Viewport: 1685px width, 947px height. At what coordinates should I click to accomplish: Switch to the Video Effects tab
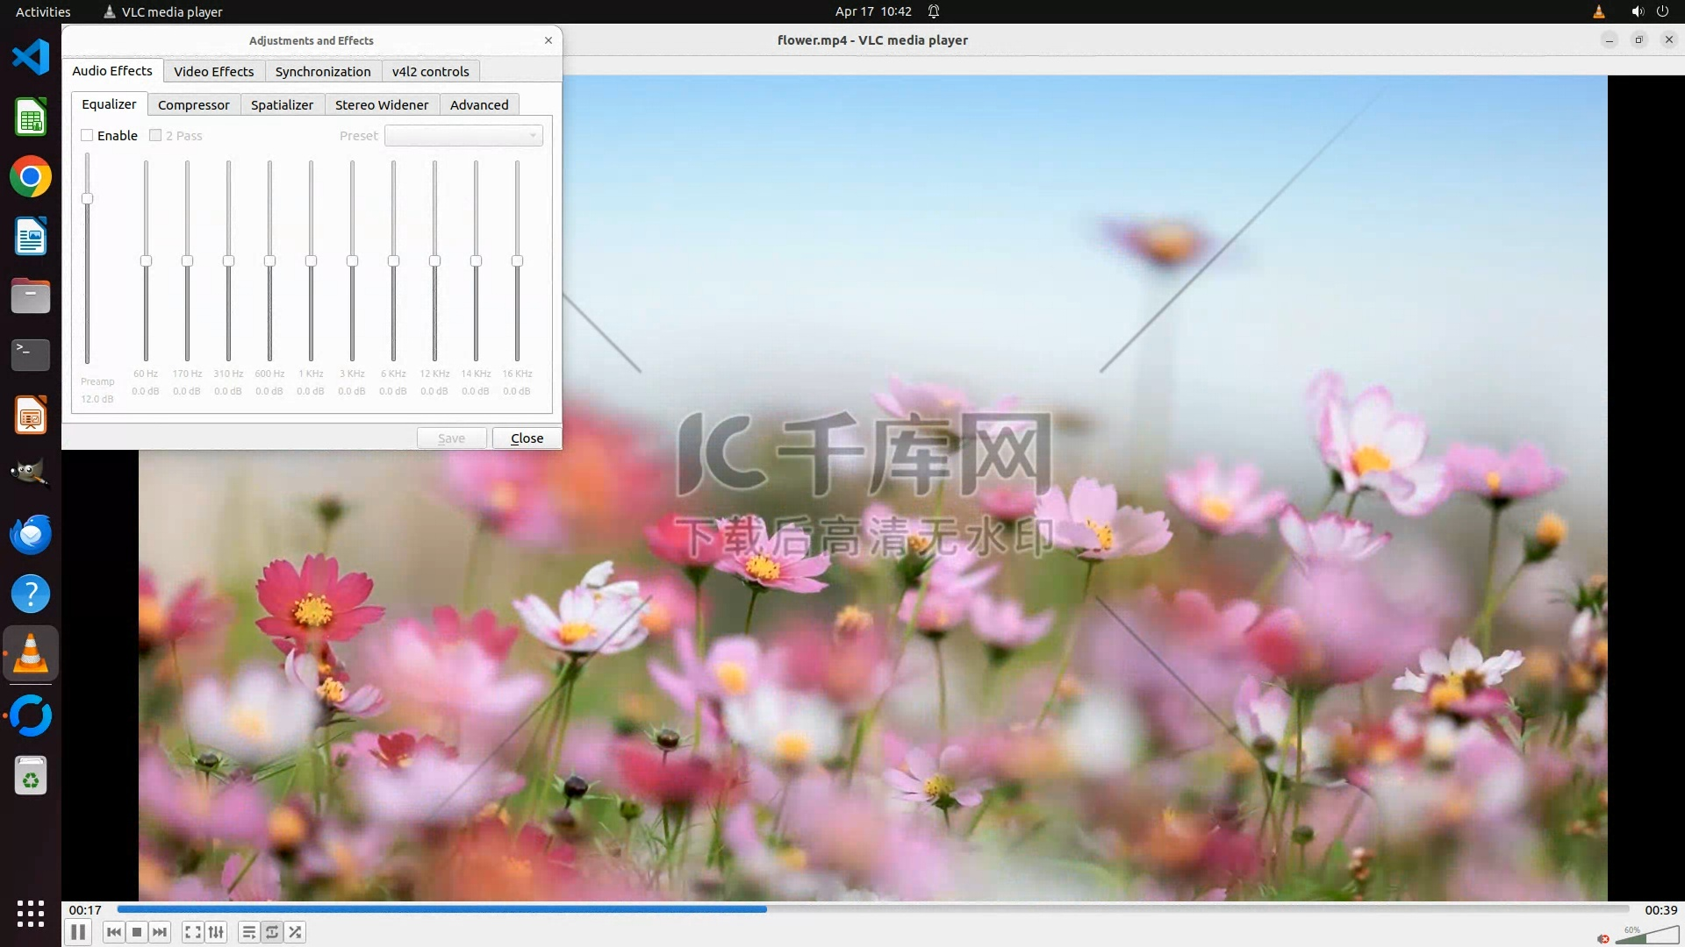(213, 72)
